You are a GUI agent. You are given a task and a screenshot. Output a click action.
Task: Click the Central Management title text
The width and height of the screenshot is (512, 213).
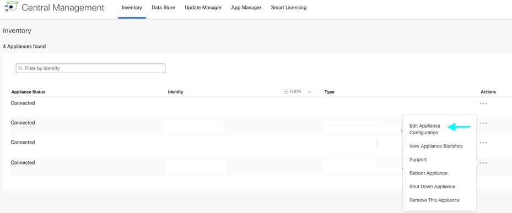[63, 8]
